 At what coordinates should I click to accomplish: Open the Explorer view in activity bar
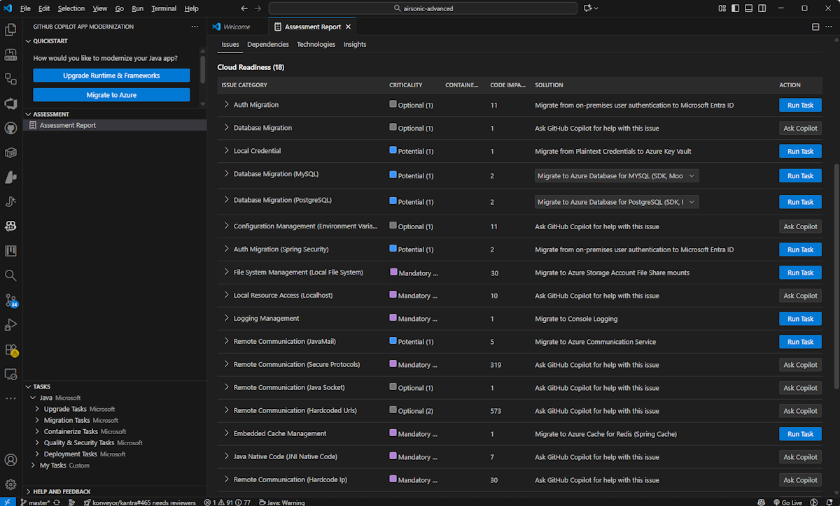(10, 29)
